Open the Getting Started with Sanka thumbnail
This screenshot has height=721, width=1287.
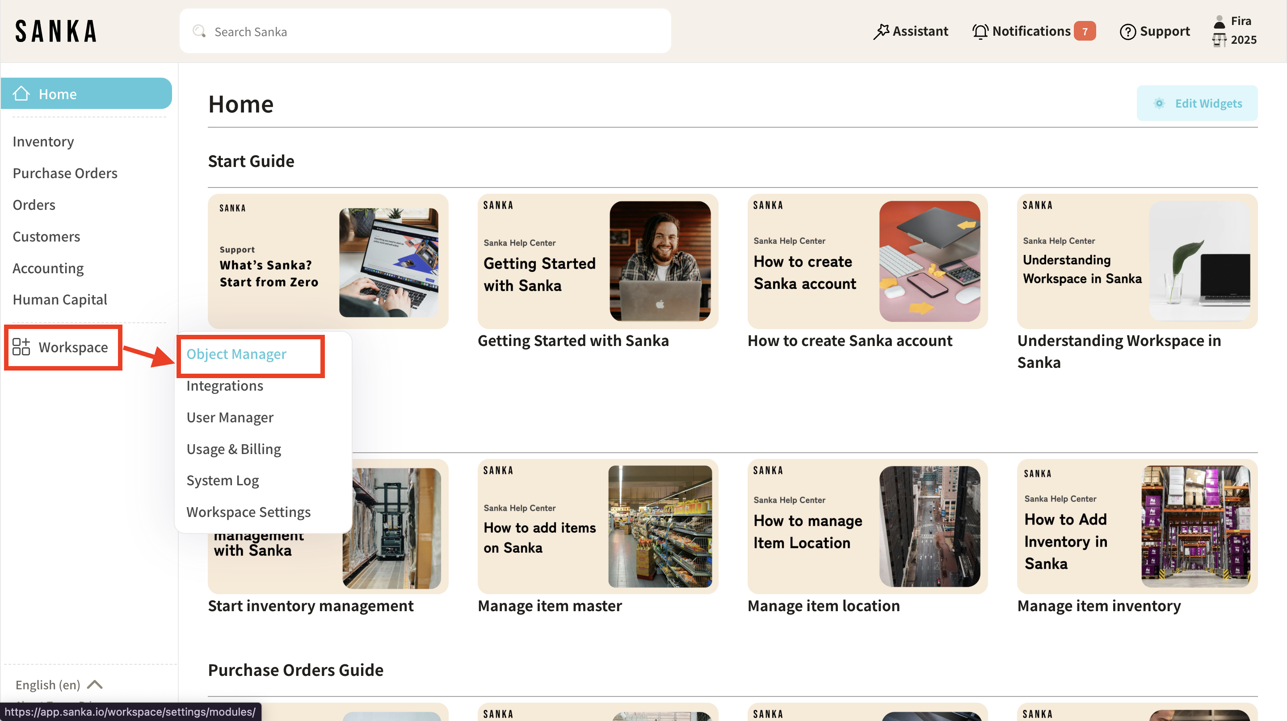click(597, 261)
